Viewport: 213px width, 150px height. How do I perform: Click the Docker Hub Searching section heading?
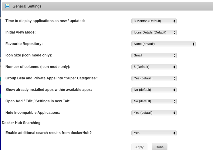tap(21, 123)
